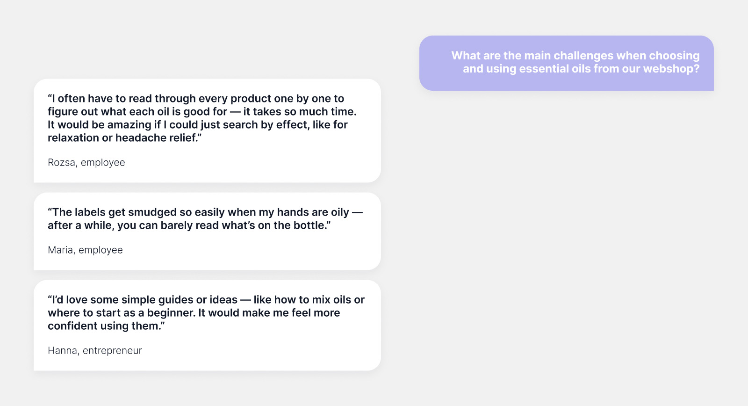The height and width of the screenshot is (406, 748).
Task: Click the word "webshop?" in the question
Action: tap(671, 69)
